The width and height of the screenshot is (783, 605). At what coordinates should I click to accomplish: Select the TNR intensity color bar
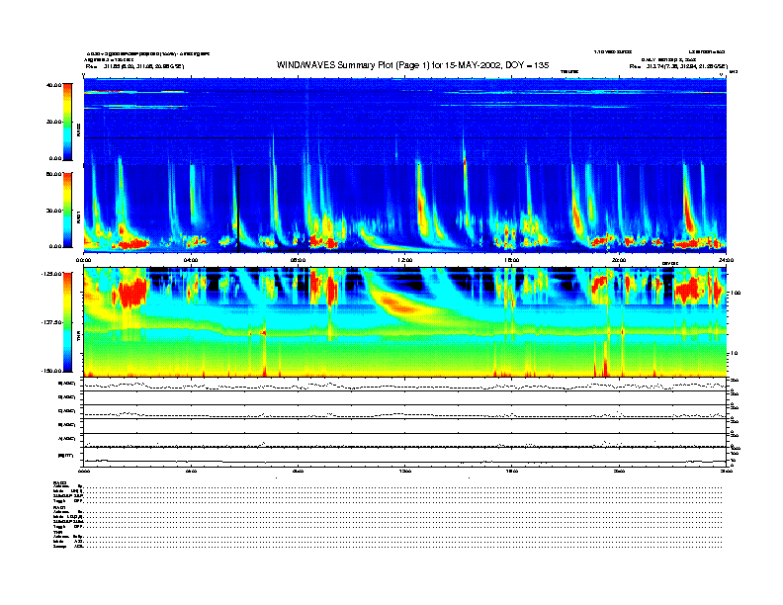(x=67, y=322)
